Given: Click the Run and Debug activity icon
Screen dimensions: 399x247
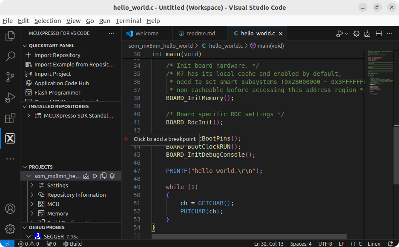Looking at the screenshot, I should point(10,98).
